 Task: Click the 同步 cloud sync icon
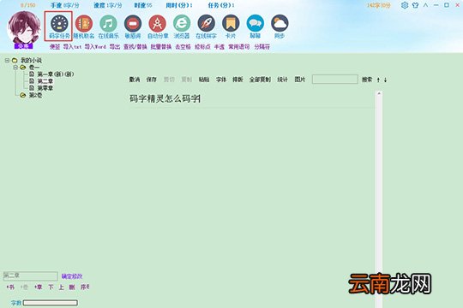click(x=280, y=23)
